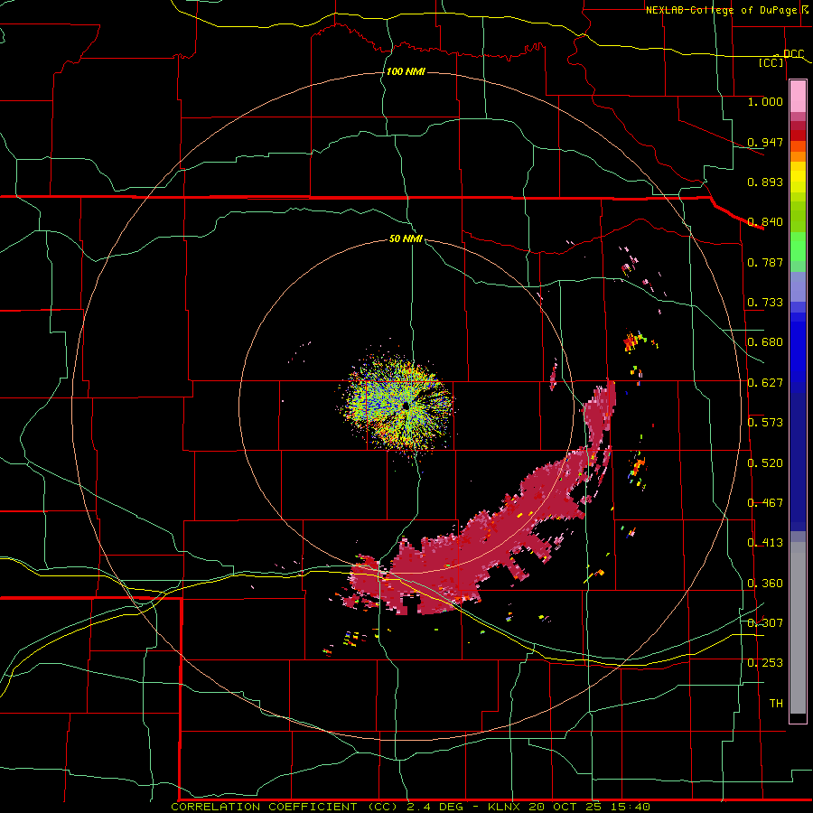Click the gray segment of the color bar
Viewport: 813px width, 813px height.
798,628
